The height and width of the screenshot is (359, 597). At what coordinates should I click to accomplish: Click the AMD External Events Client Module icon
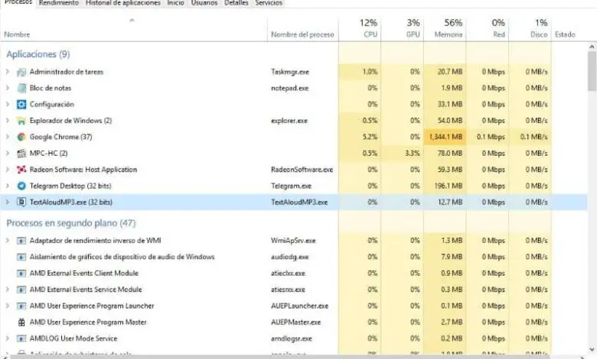coord(21,273)
